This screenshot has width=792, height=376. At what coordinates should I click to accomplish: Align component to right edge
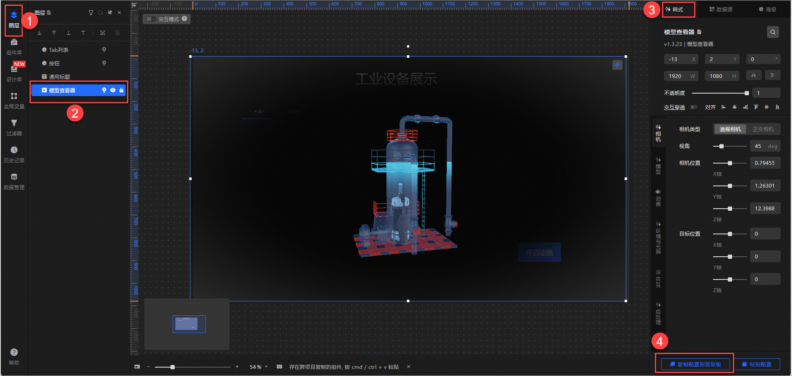click(x=745, y=107)
